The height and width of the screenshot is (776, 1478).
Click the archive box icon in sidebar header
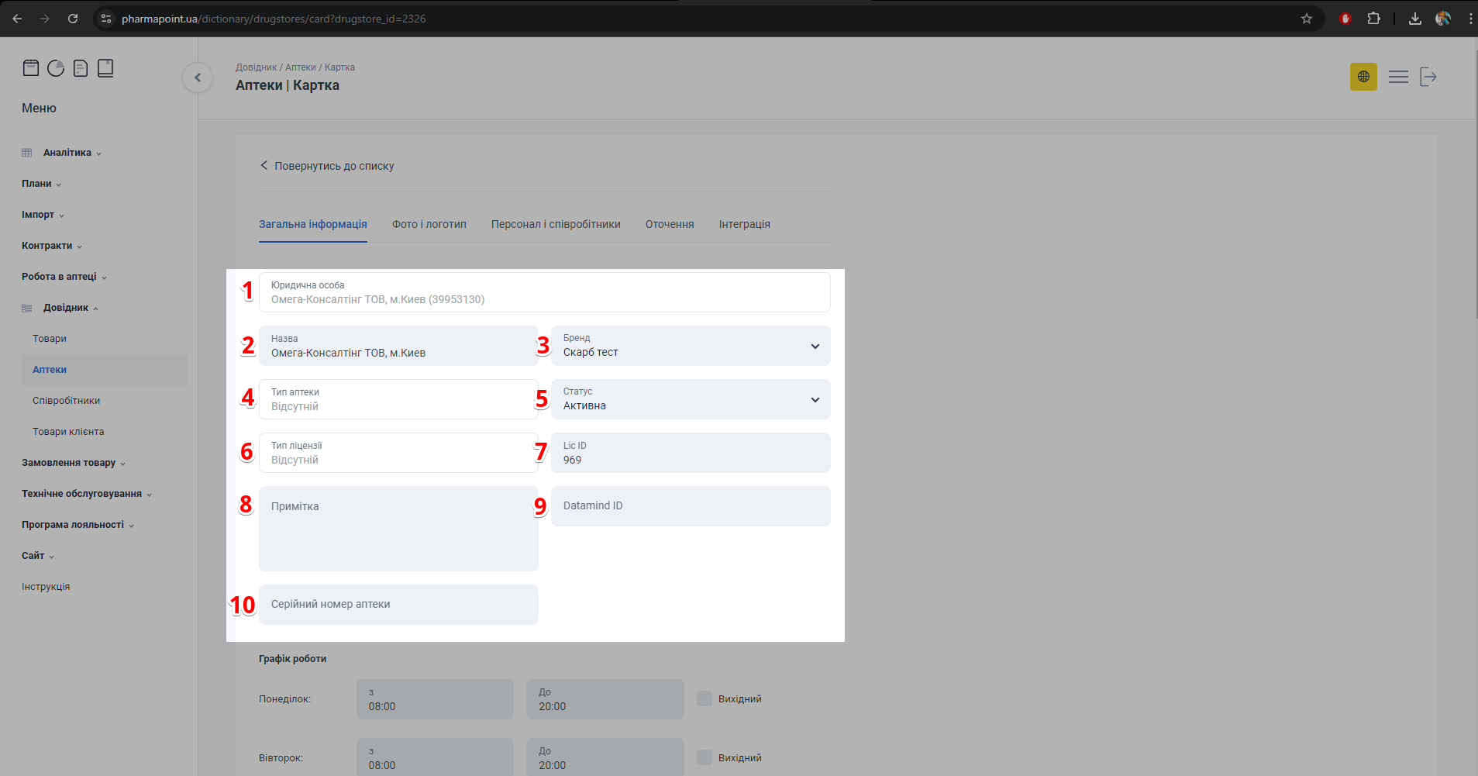(31, 68)
